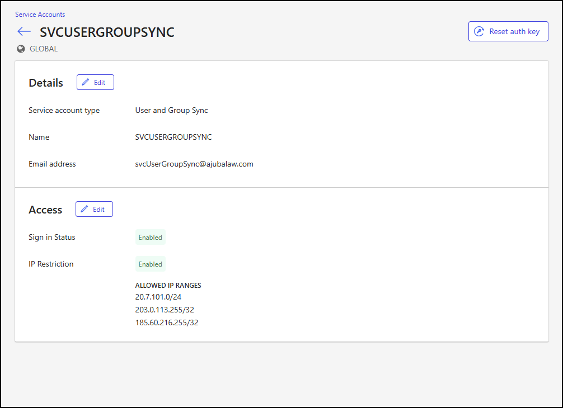Click the globe icon next to GLOBAL
The height and width of the screenshot is (408, 563).
tap(20, 49)
